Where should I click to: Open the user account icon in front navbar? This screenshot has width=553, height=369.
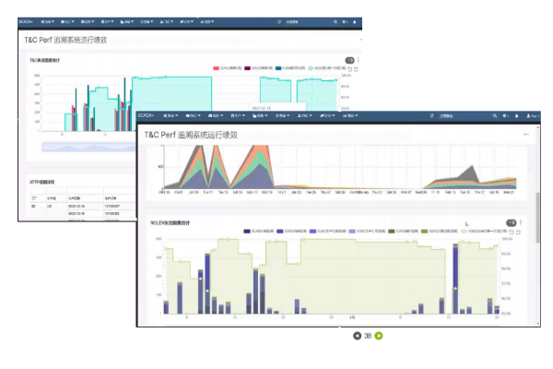(x=528, y=115)
